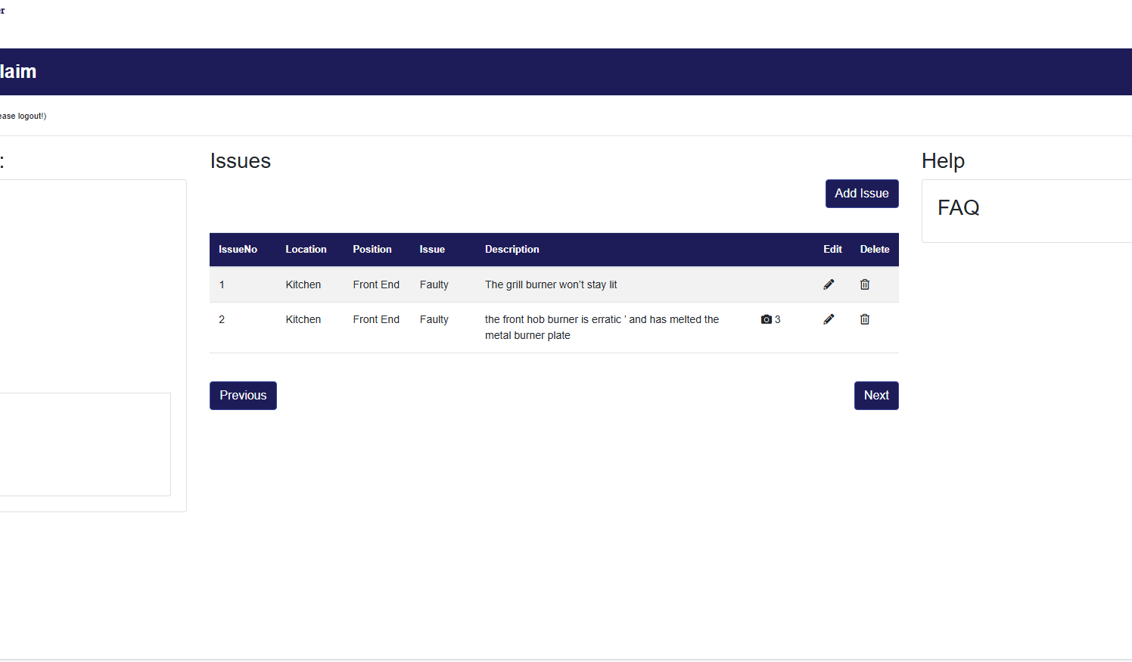Click the Delete column header
The image size is (1132, 662).
coord(875,250)
